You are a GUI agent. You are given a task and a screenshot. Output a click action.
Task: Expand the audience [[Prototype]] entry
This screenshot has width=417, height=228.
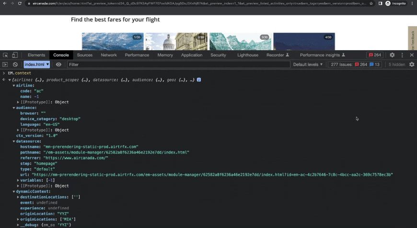coord(18,130)
